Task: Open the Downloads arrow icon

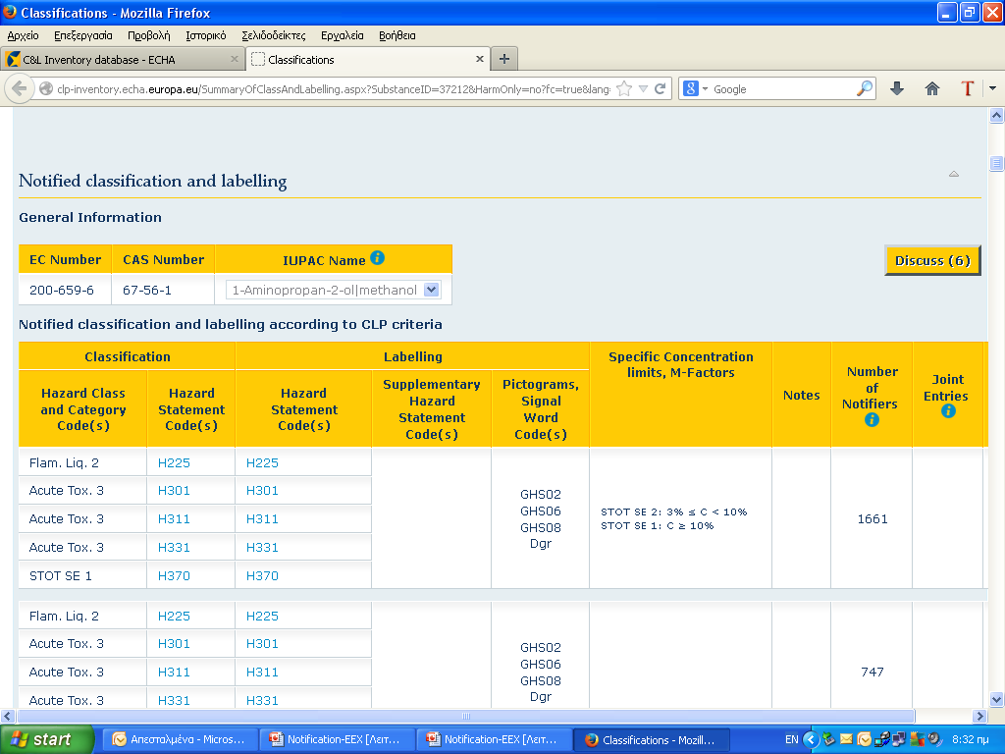Action: 897,88
